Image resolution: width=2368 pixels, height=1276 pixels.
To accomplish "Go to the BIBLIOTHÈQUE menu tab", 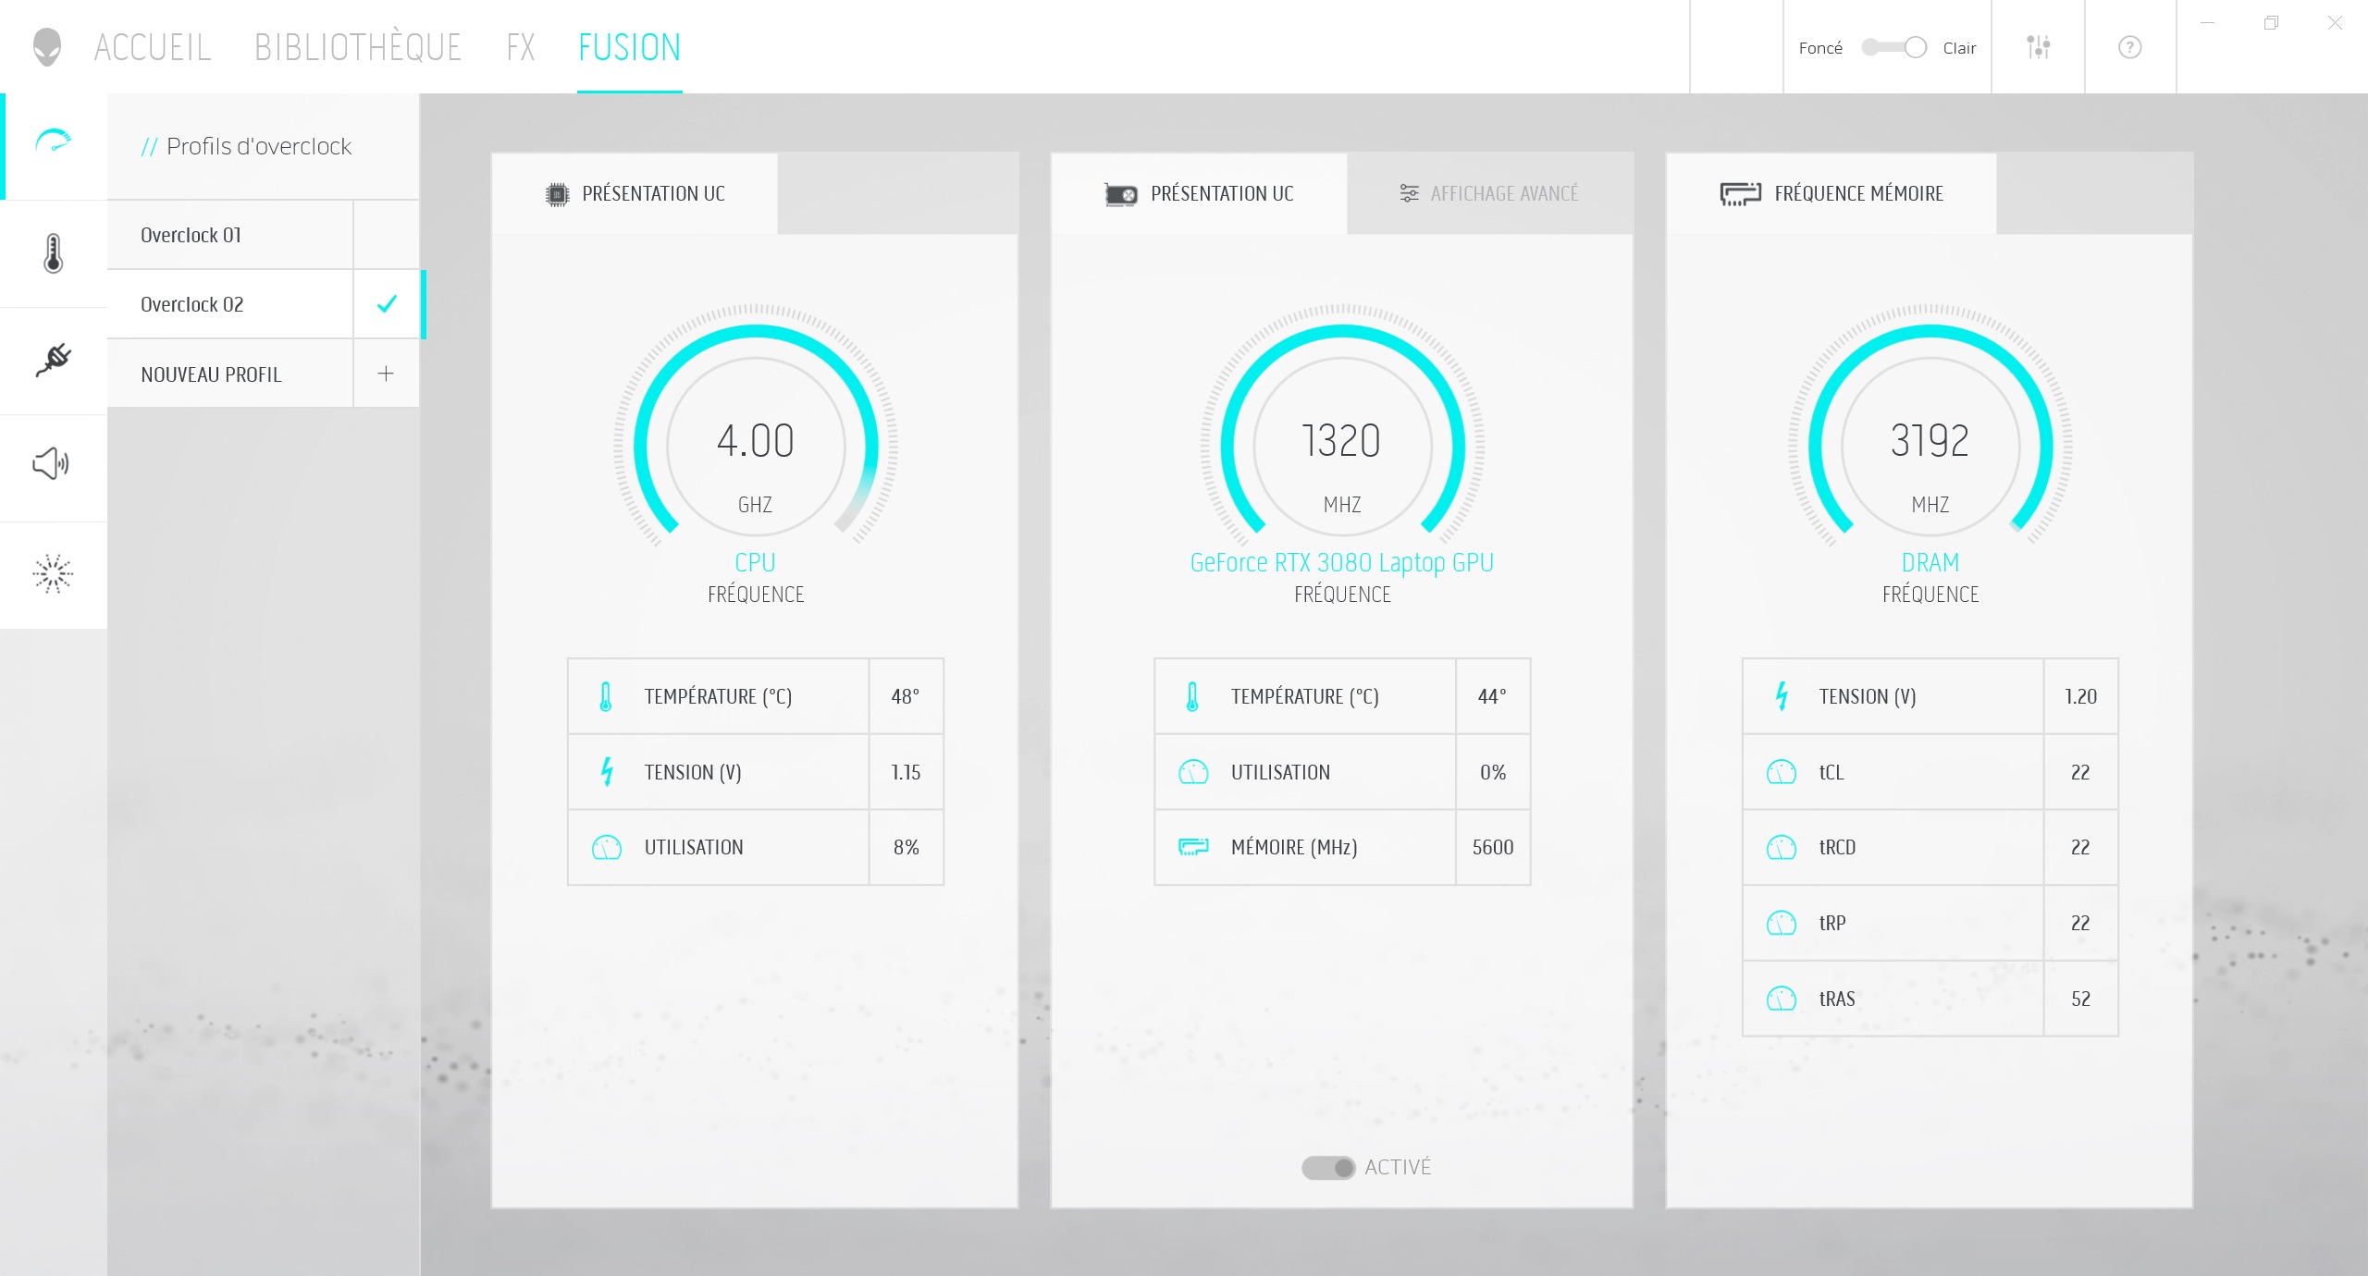I will pos(358,47).
